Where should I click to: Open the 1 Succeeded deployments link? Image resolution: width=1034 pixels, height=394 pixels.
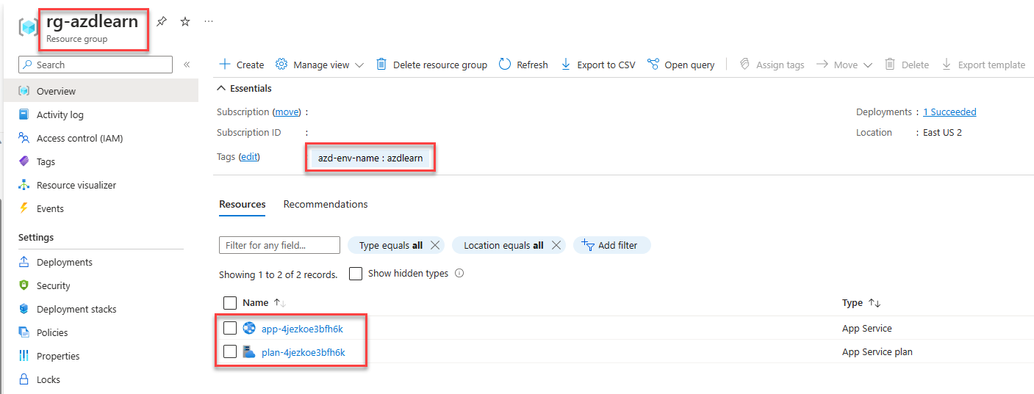tap(949, 112)
